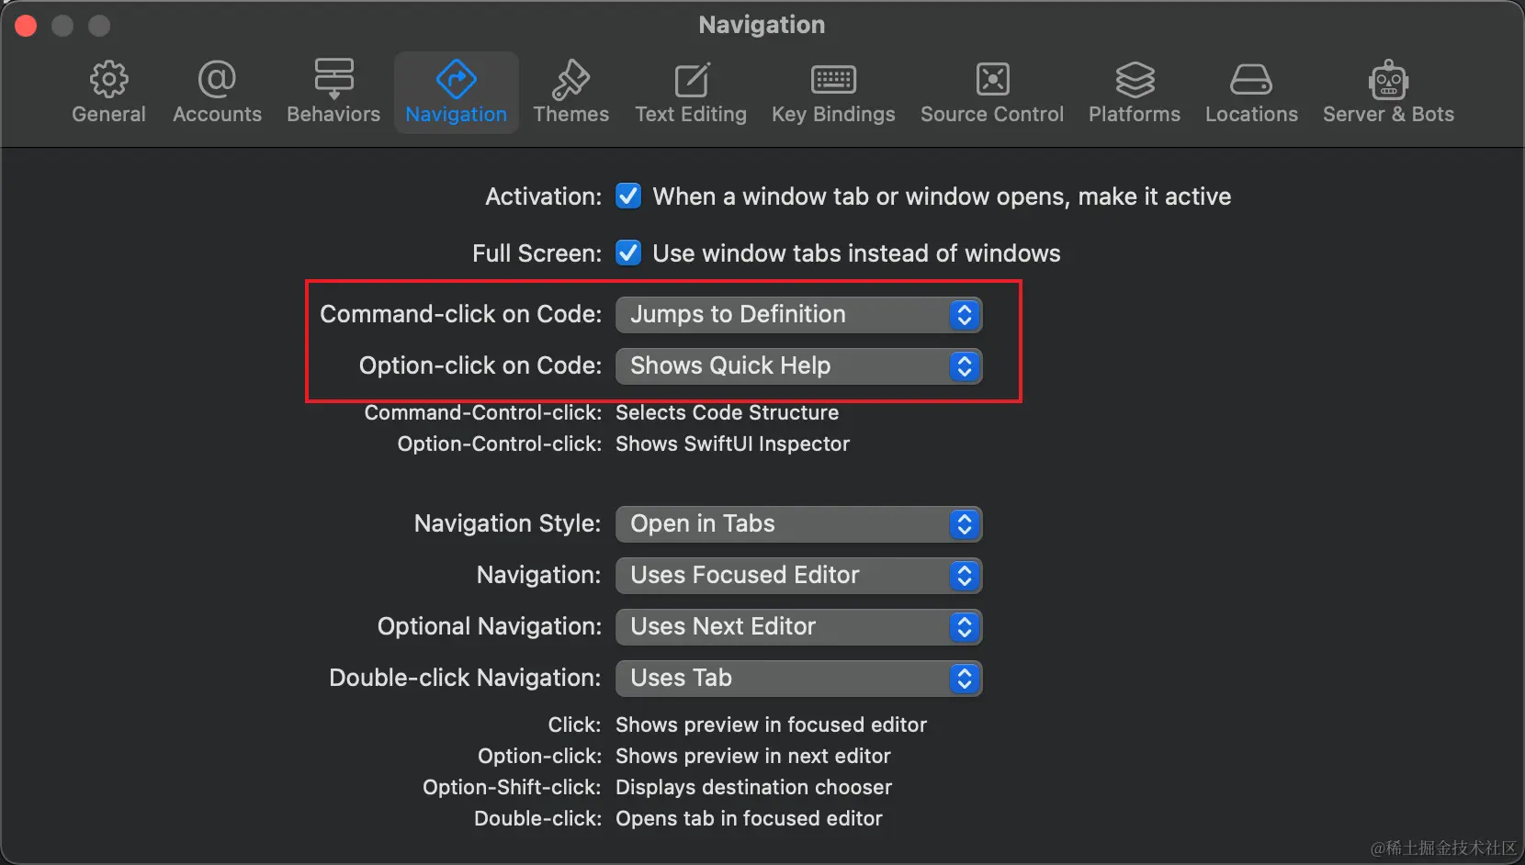This screenshot has width=1525, height=865.
Task: Open Server & Bots robot icon
Action: coord(1388,80)
